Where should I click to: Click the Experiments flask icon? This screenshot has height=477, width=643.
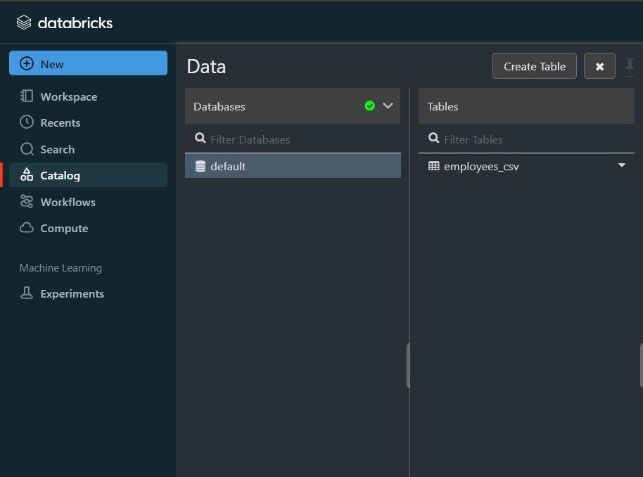27,293
